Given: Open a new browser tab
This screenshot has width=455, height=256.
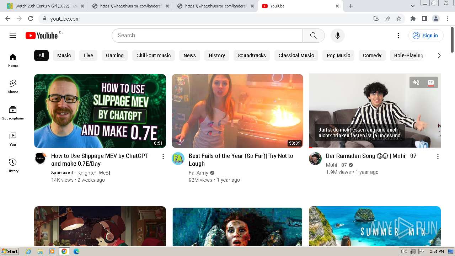Looking at the screenshot, I should pos(350,6).
